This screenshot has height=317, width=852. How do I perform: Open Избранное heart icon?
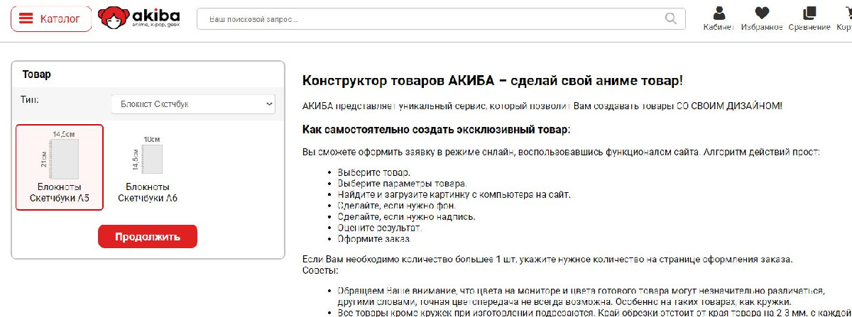pos(762,18)
